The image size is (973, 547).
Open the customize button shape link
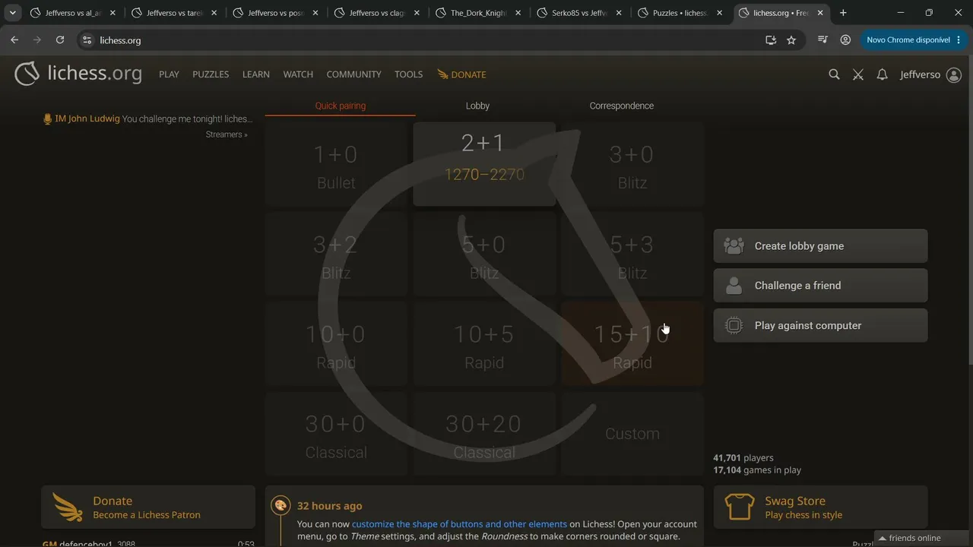coord(459,524)
